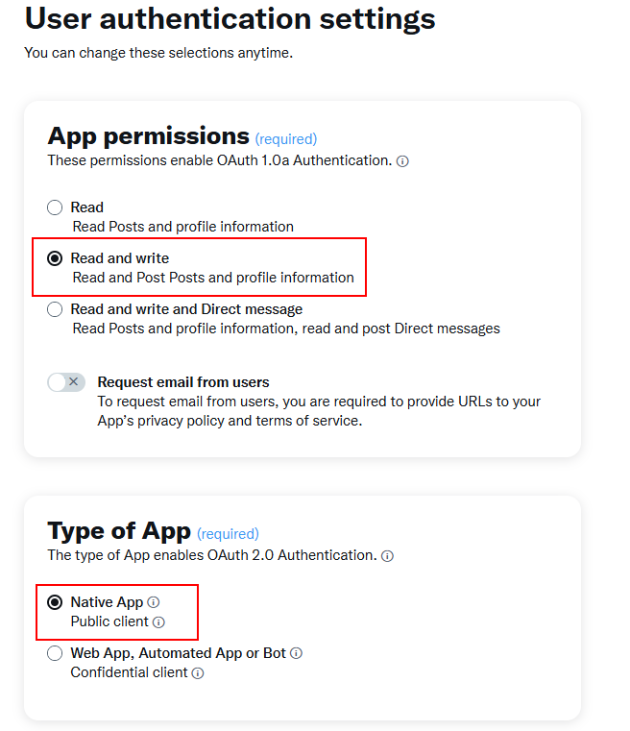Viewport: 630px width, 731px height.
Task: Open the info icon beside Native App
Action: (154, 602)
